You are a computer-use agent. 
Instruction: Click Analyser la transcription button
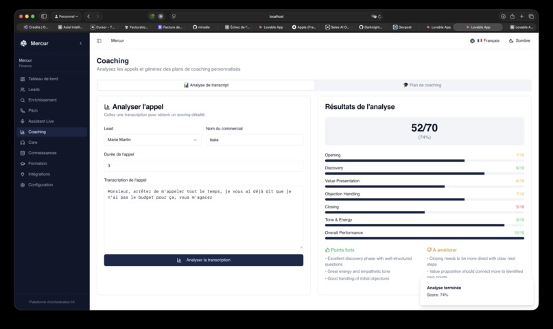[204, 260]
